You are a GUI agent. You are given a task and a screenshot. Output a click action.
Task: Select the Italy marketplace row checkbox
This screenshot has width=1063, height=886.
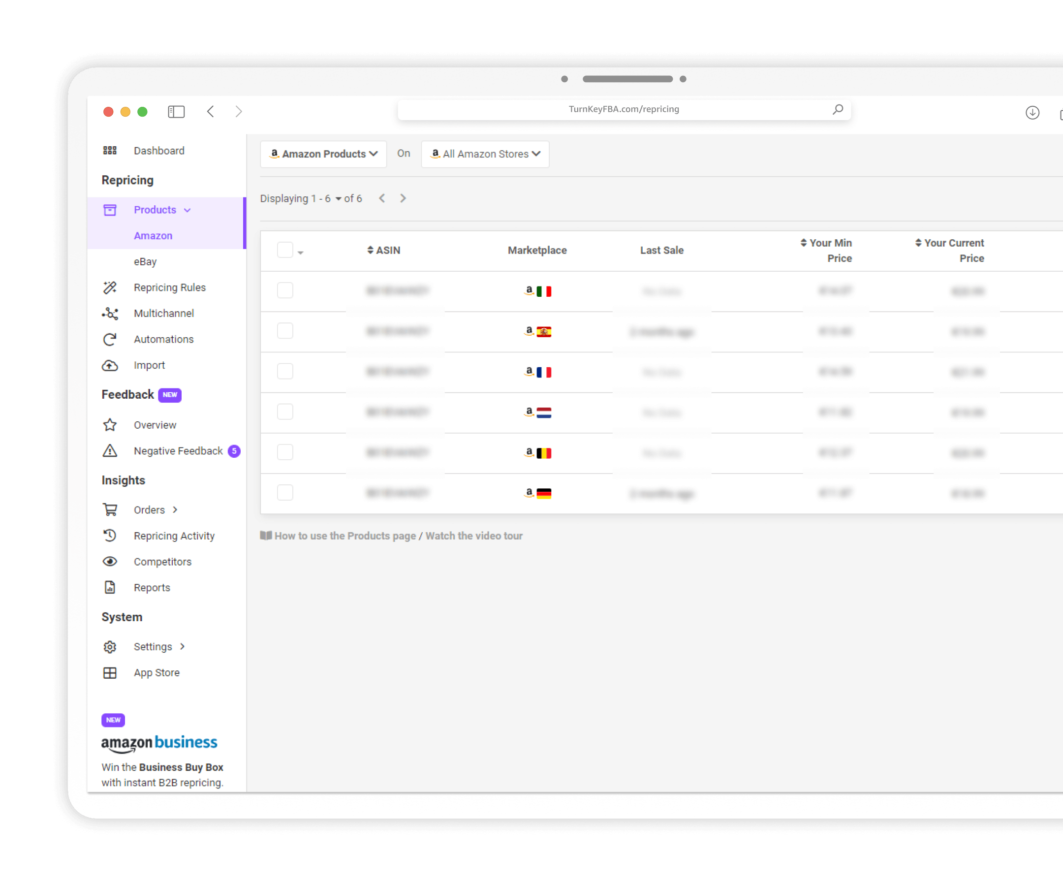285,290
